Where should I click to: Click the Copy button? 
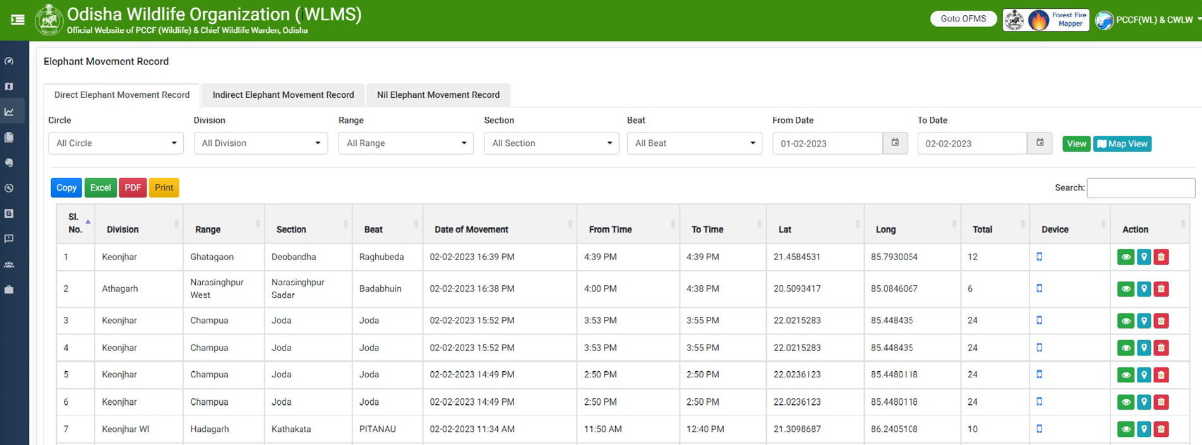click(x=66, y=187)
